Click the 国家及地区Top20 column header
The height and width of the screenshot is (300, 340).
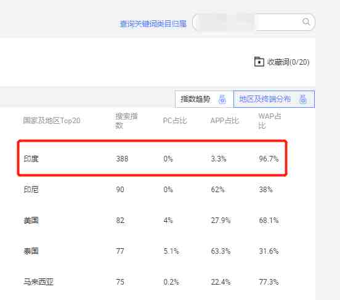coord(52,121)
